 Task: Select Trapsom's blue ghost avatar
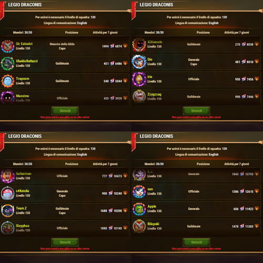pyautogui.click(x=7, y=81)
